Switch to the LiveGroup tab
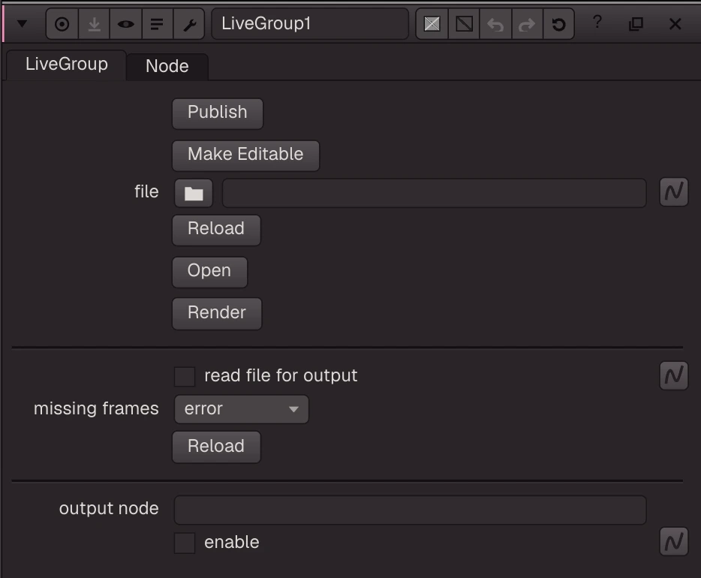Screen dimensions: 701x578 tap(66, 65)
